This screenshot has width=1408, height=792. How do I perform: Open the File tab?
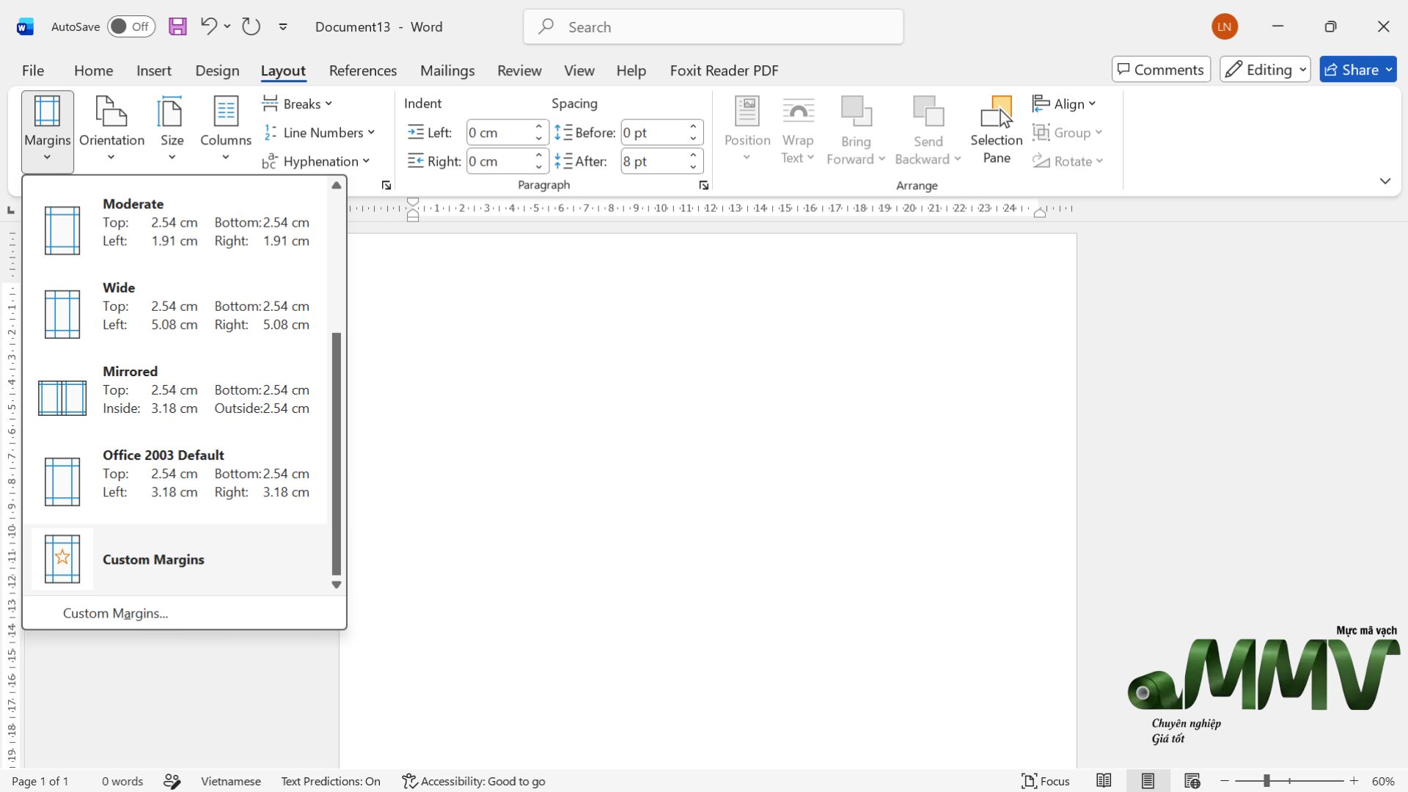pos(33,70)
